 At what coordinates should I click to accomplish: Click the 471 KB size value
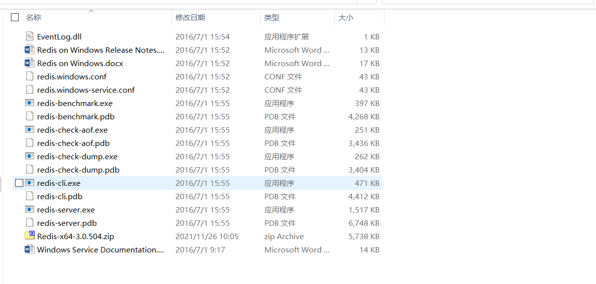point(367,183)
